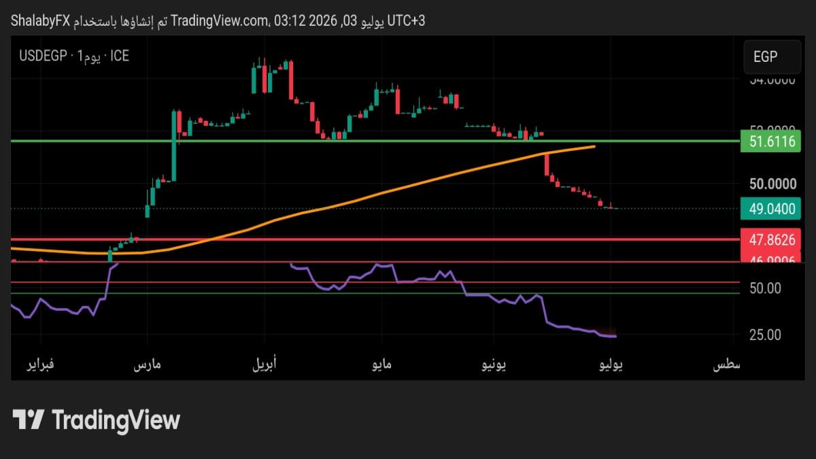Select the 49.0400 current price label

[x=772, y=209]
